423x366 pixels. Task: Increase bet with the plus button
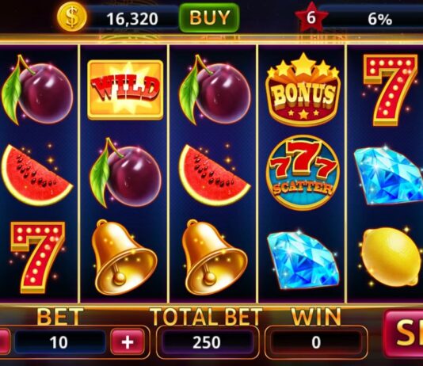[x=128, y=342]
